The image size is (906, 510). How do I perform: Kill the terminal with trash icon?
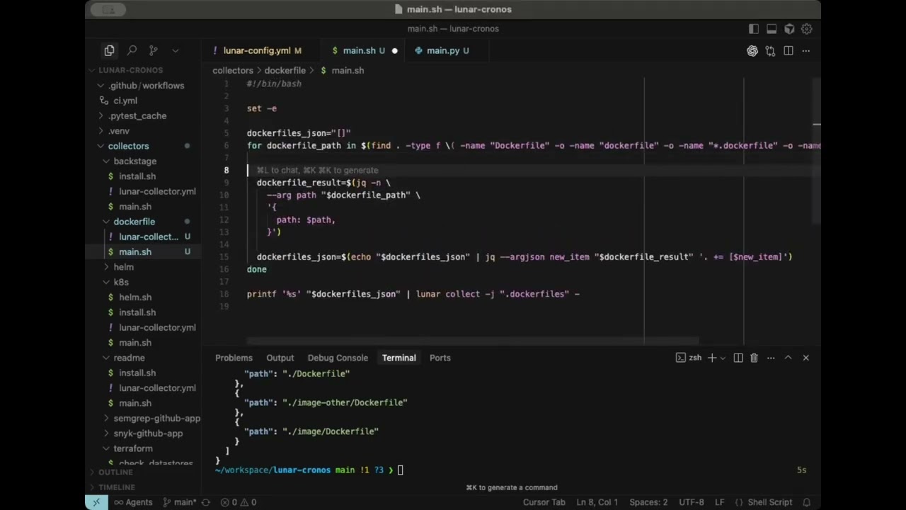click(x=754, y=358)
